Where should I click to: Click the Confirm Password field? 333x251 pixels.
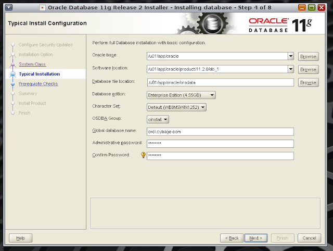click(220, 156)
